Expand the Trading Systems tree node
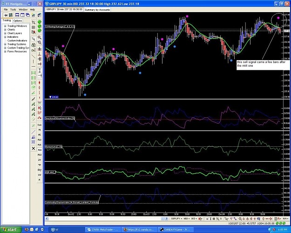 [x=5, y=44]
